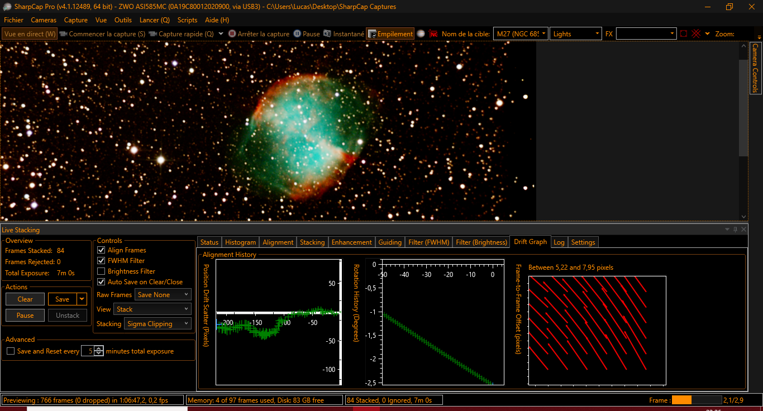Click the planet icon in the toolbar
The image size is (763, 411).
(x=421, y=34)
